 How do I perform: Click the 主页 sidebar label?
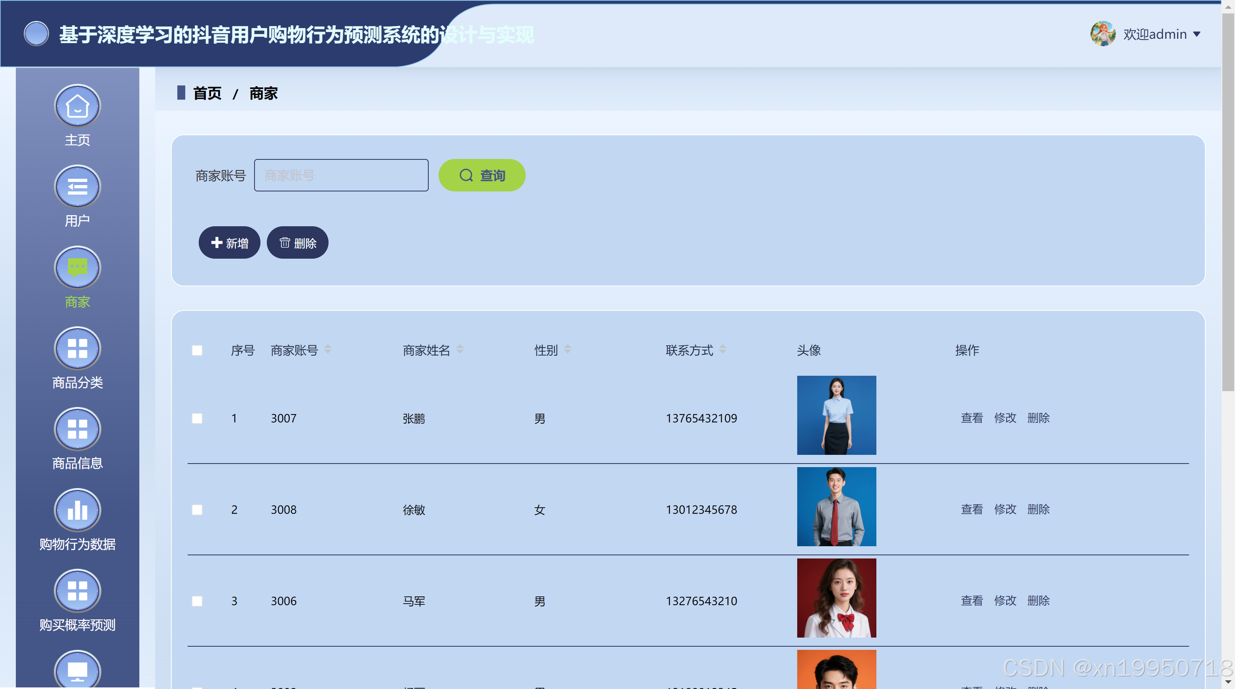click(77, 140)
